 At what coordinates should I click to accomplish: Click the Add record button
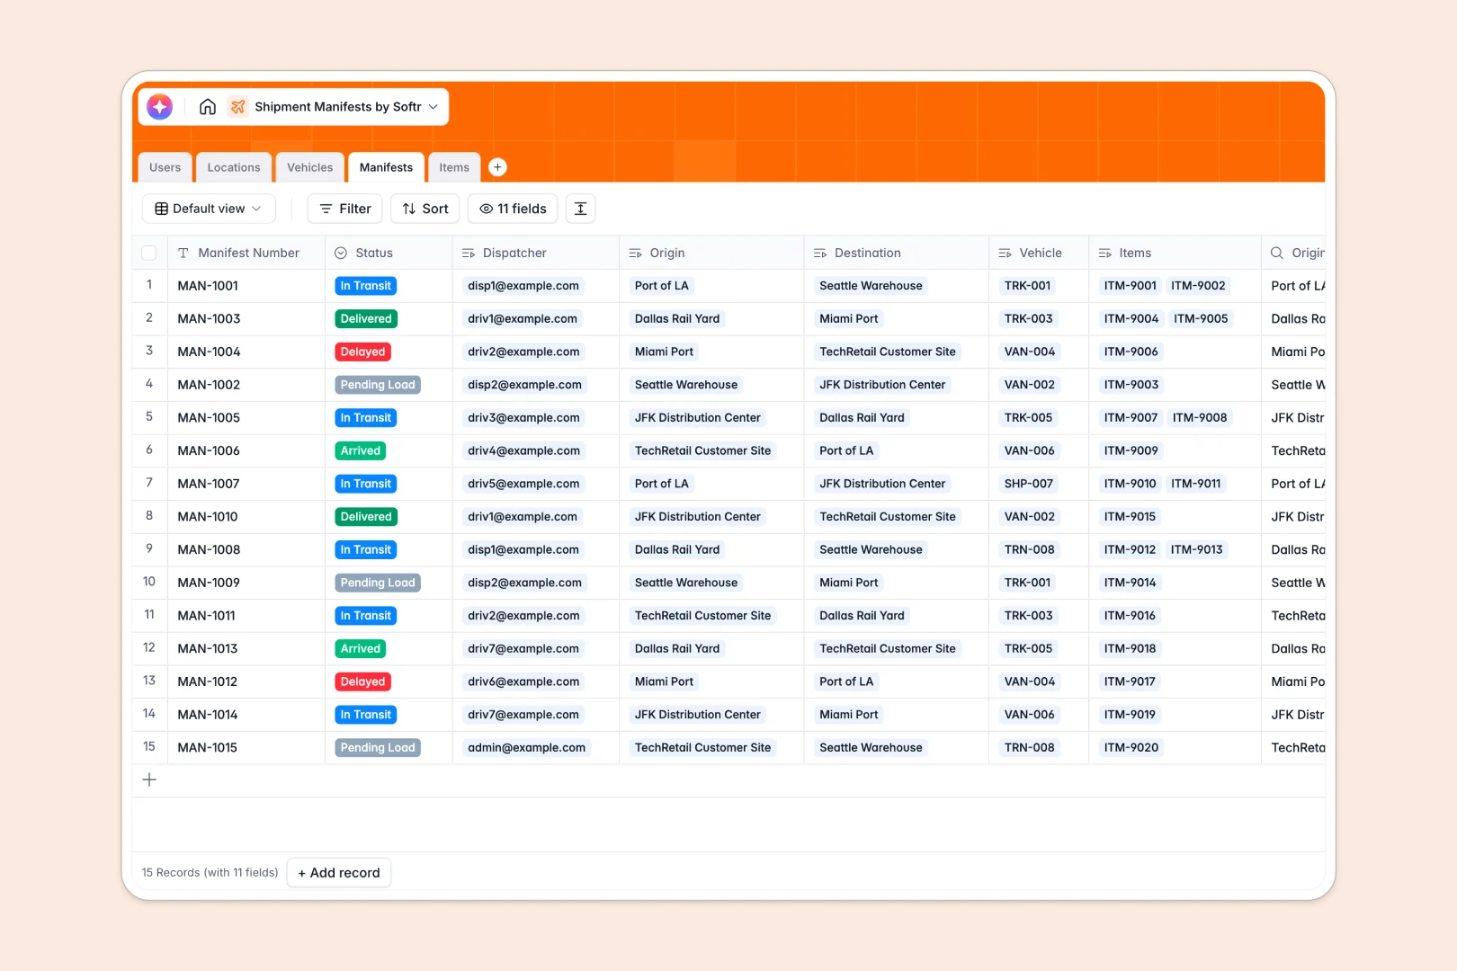(339, 873)
